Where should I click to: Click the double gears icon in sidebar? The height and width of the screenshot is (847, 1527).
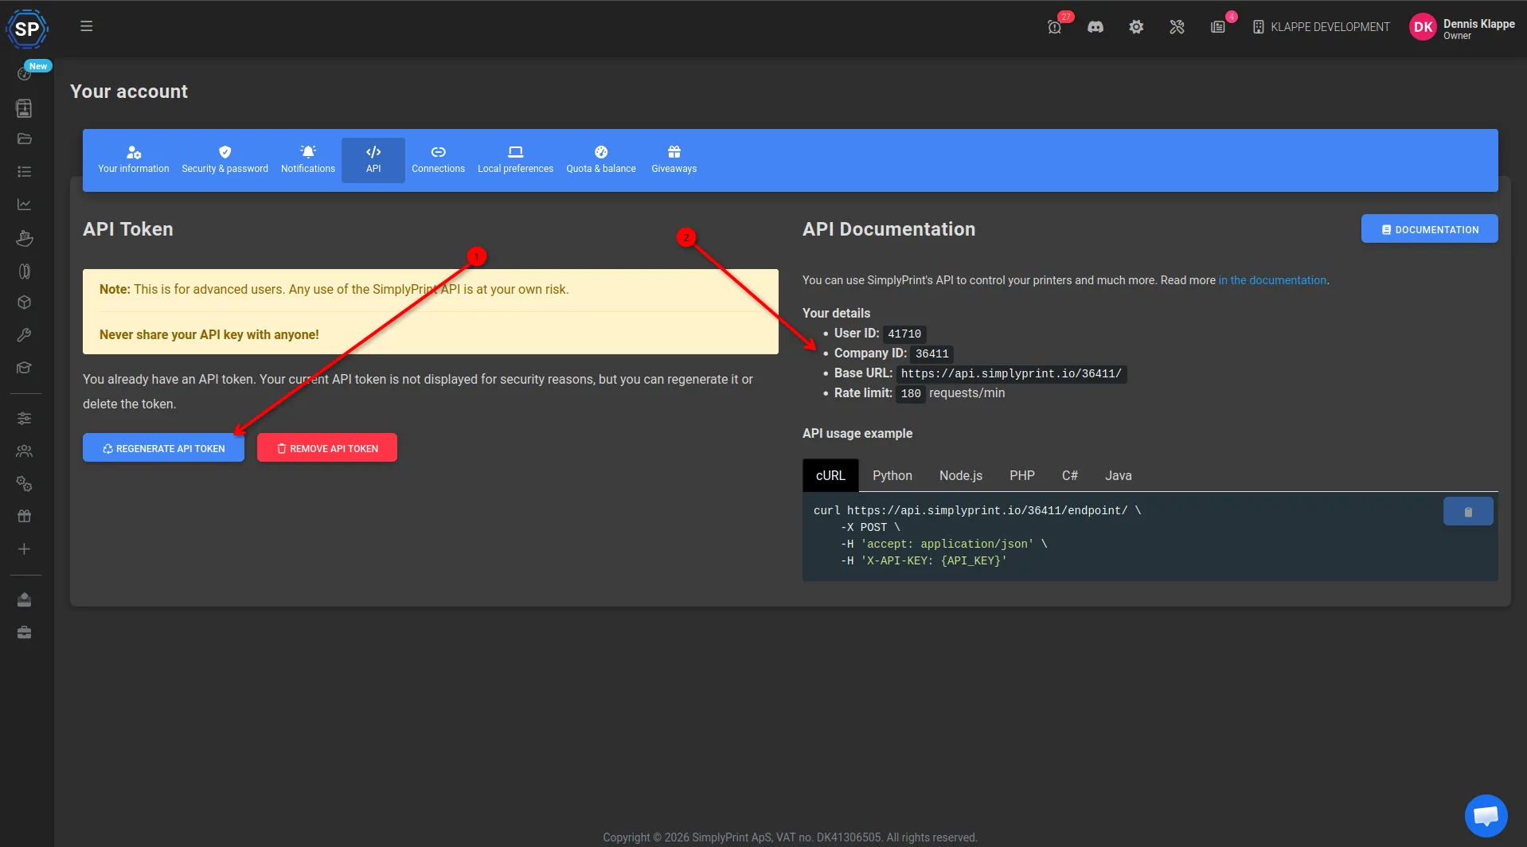coord(25,484)
